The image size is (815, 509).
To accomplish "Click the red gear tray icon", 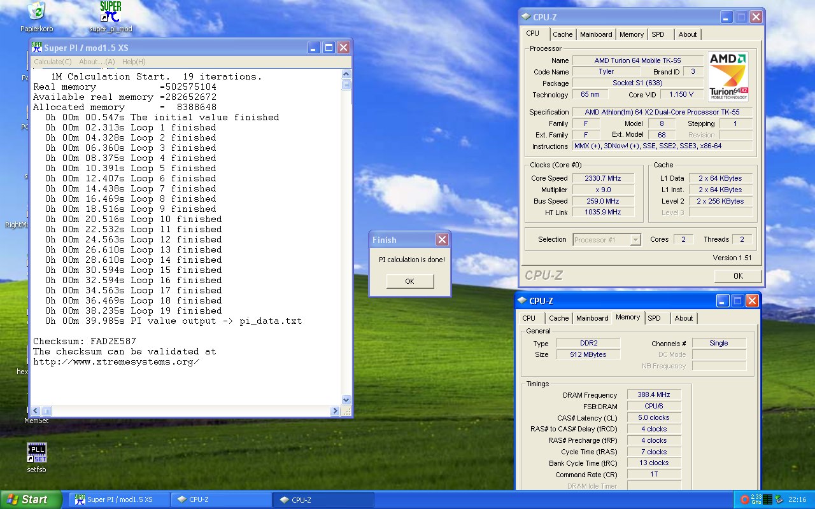I will 746,499.
